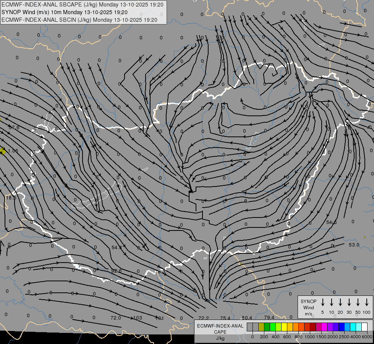Click the 2000 tick label on CAPE scale
The image size is (374, 344).
tap(333, 337)
